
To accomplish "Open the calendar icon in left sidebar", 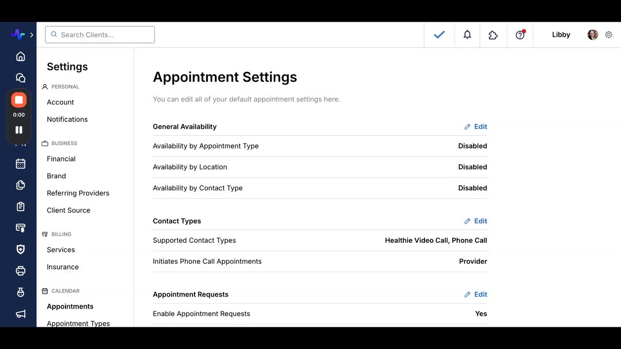I will 20,164.
